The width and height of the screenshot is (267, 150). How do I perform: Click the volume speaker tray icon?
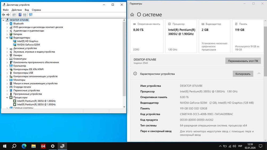coord(234,146)
